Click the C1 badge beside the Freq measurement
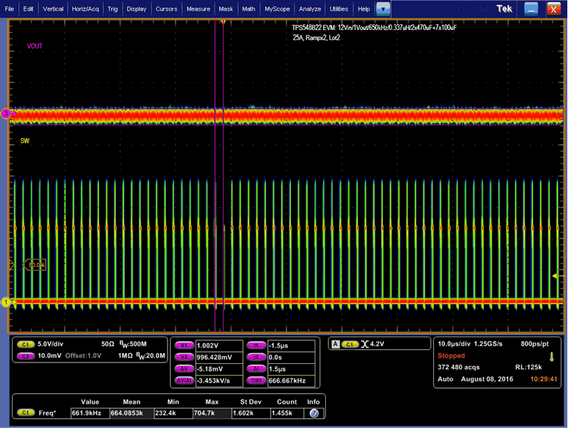This screenshot has height=428, width=568. pos(26,412)
